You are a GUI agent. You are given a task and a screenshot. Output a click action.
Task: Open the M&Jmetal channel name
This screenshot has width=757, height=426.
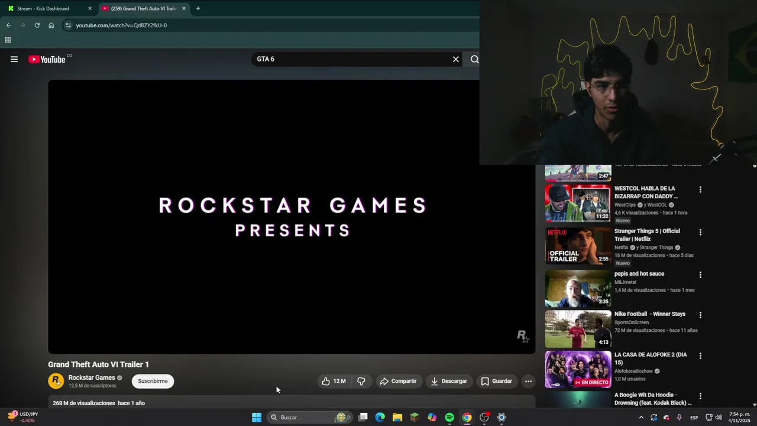click(626, 282)
